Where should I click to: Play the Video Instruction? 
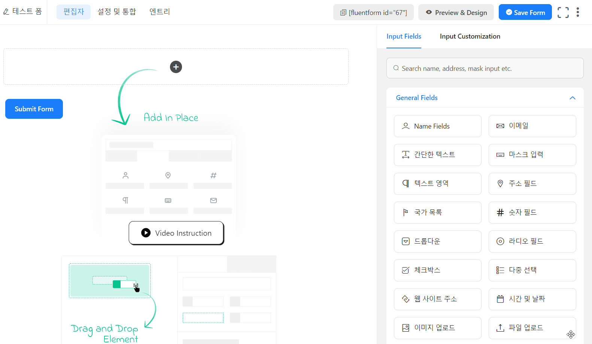(x=176, y=233)
